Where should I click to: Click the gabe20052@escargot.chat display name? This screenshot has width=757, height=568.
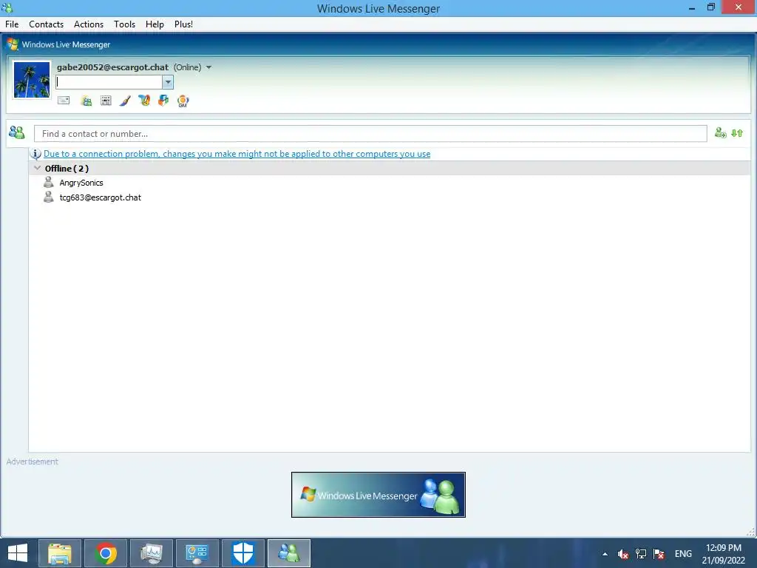[x=112, y=67]
